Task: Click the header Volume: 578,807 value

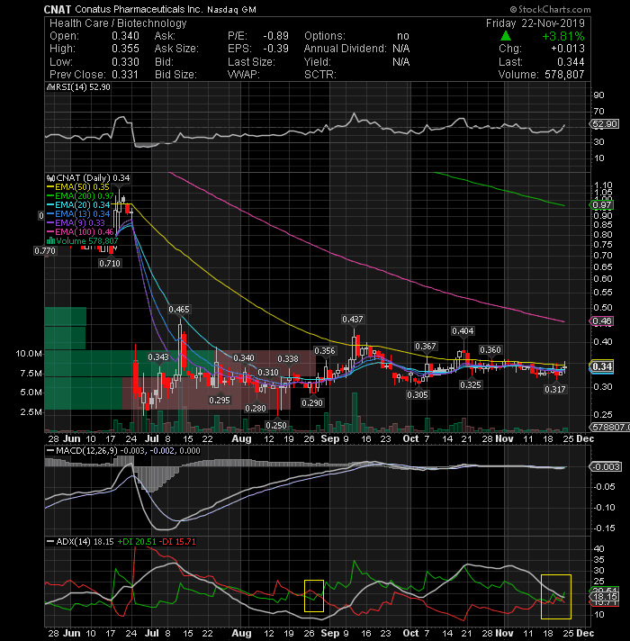Action: coord(564,75)
